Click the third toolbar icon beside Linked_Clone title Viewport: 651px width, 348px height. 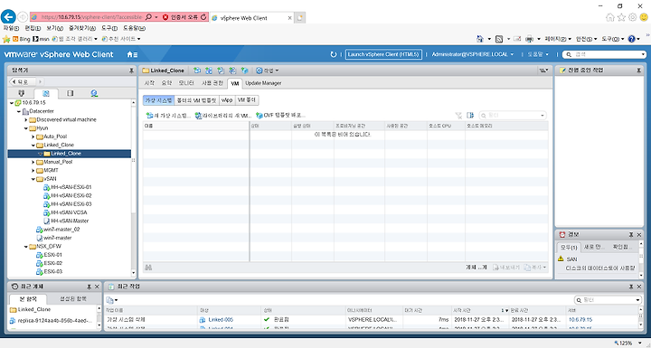click(221, 71)
